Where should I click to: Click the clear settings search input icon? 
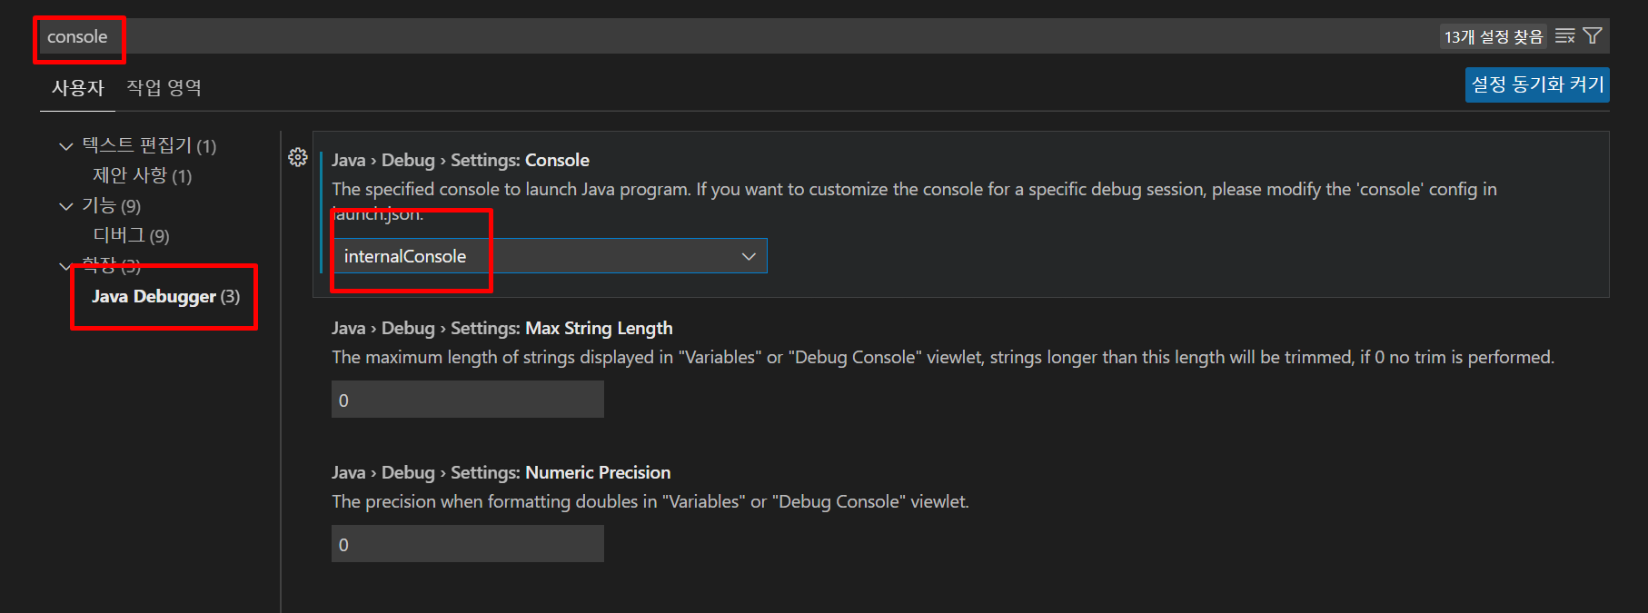click(1564, 36)
